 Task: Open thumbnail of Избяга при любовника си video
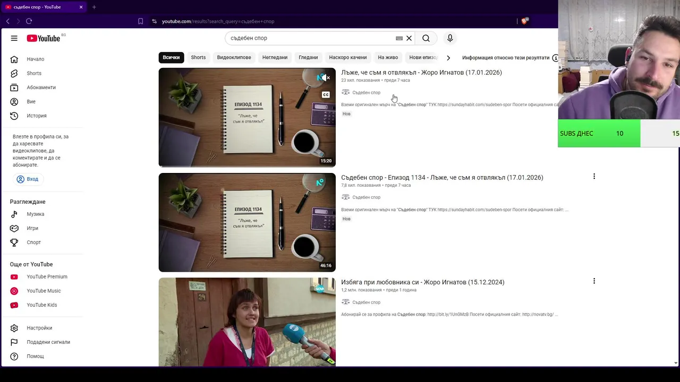247,322
